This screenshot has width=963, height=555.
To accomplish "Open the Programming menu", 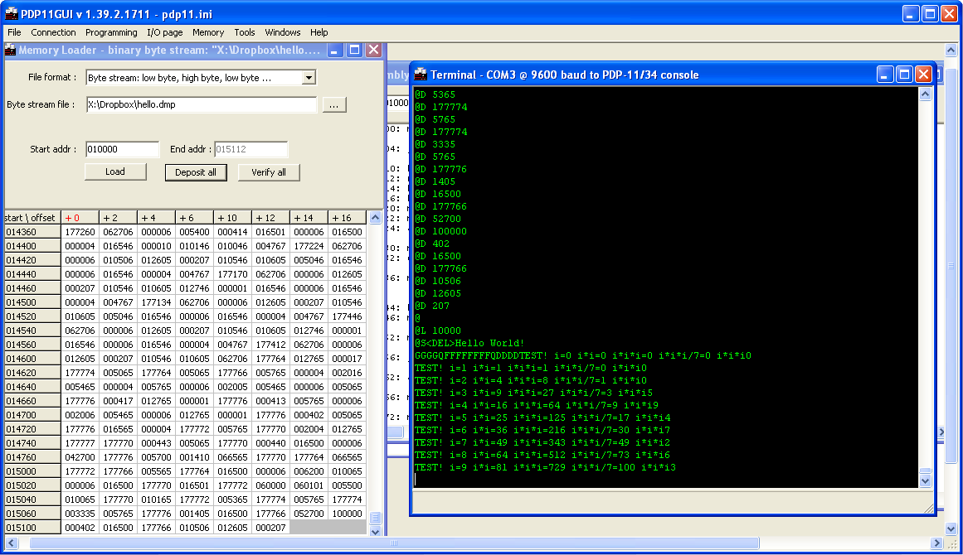I will click(x=111, y=32).
